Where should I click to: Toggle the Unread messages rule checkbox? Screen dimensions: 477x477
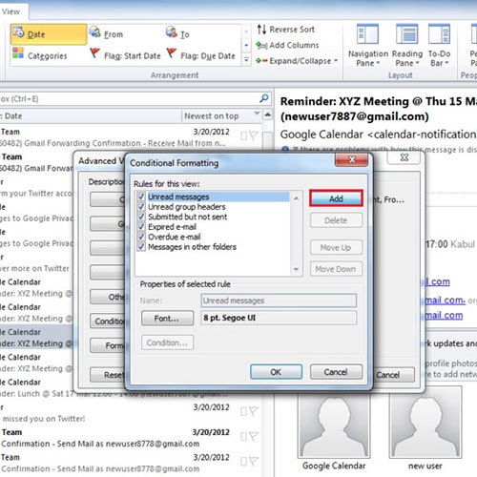141,197
